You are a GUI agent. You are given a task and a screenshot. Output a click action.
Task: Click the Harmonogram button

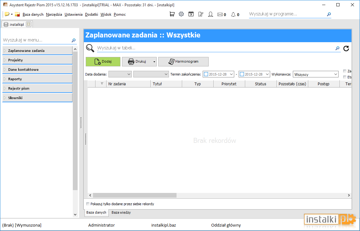(183, 62)
